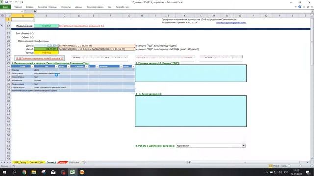
Task: Click horizontal scrollbar right arrow
Action: coord(307,162)
